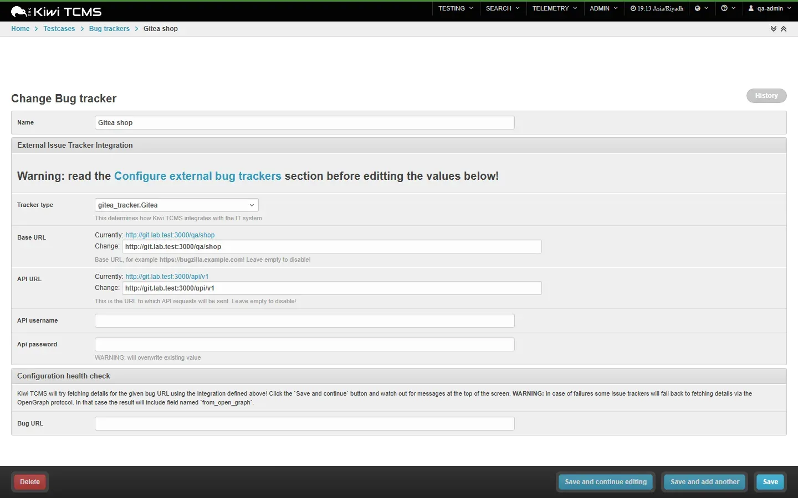Focus the Api password field

304,345
